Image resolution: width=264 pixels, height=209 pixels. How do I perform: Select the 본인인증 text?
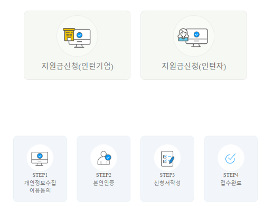(103, 183)
